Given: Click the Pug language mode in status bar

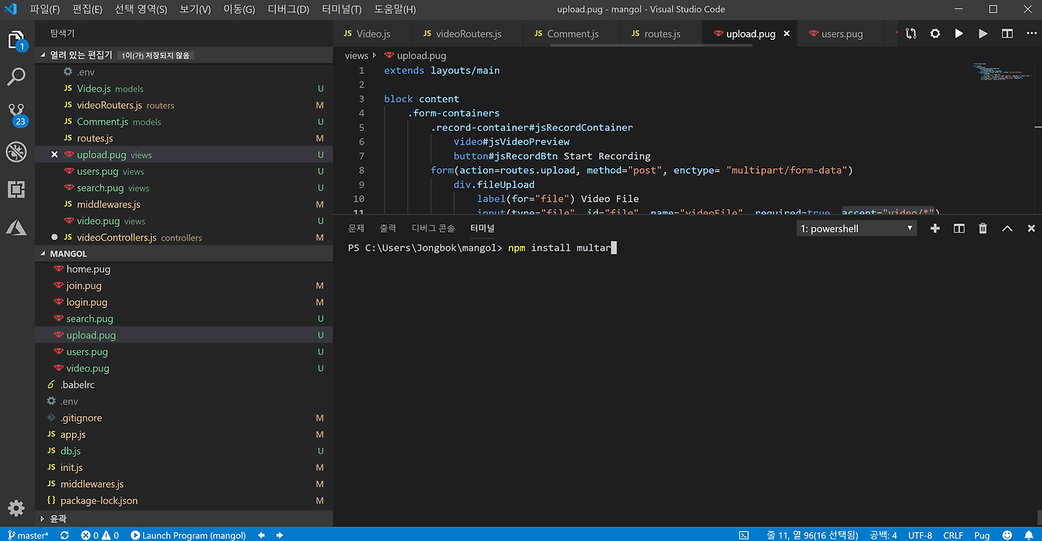Looking at the screenshot, I should 982,535.
